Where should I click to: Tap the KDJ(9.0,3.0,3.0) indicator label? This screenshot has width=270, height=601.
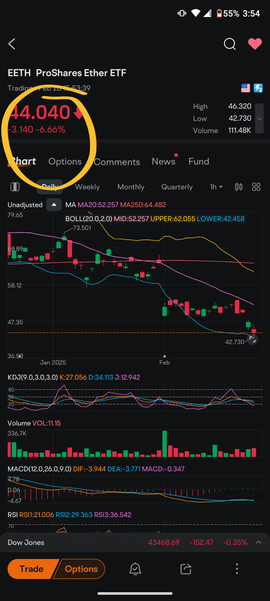(33, 377)
